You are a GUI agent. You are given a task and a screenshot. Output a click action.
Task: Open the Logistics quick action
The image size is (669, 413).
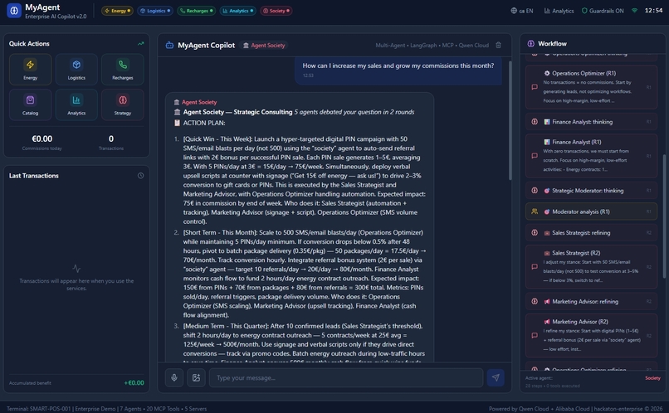point(76,69)
